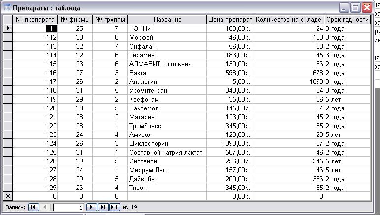Select the 'Количество на складе' column header
The width and height of the screenshot is (380, 215).
(x=288, y=20)
